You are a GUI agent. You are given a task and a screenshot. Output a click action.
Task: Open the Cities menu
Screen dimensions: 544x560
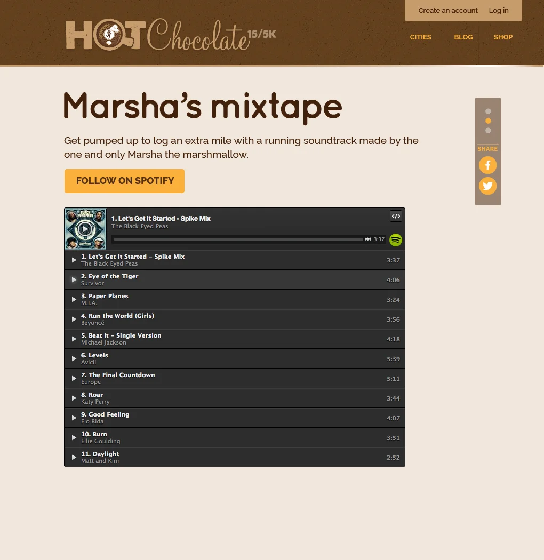click(x=420, y=37)
